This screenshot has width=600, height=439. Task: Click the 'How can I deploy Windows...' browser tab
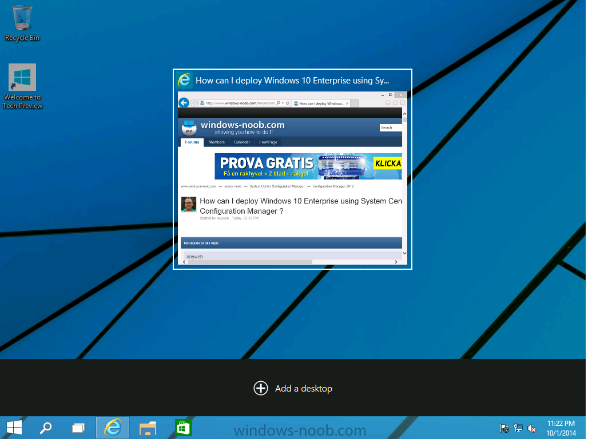click(321, 103)
